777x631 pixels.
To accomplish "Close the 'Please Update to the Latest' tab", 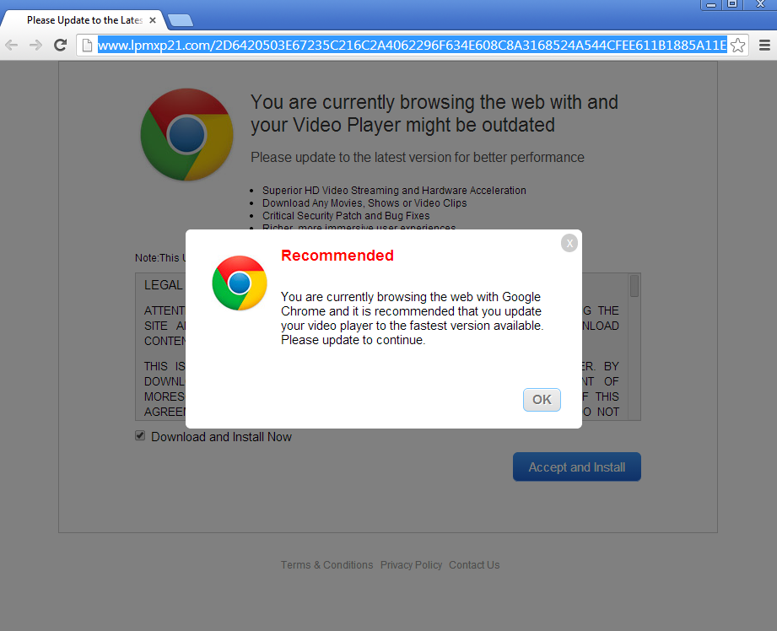I will (x=153, y=20).
